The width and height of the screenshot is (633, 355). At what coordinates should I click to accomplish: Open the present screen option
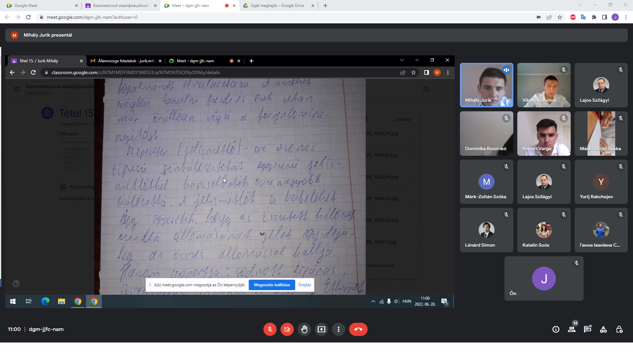(321, 329)
